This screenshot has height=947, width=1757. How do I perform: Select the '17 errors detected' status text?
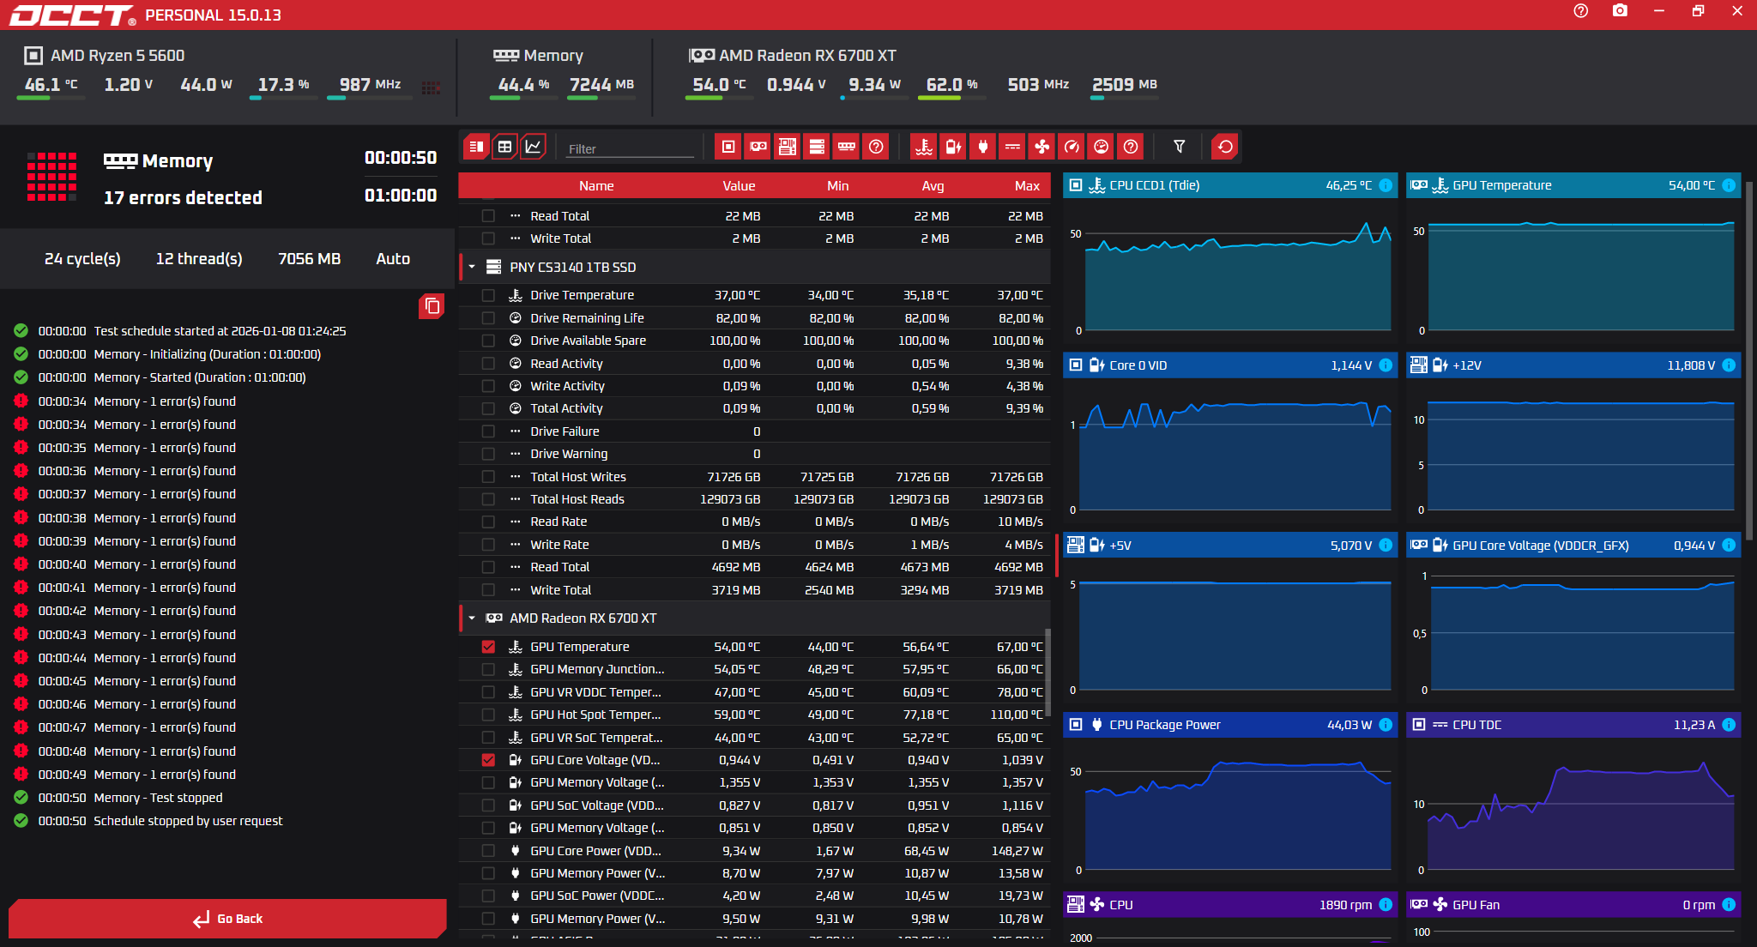point(183,198)
